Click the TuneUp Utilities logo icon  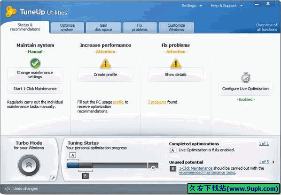11,12
